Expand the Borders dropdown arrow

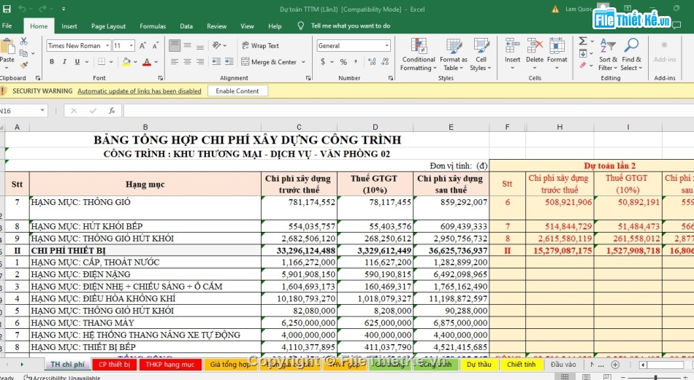[111, 62]
